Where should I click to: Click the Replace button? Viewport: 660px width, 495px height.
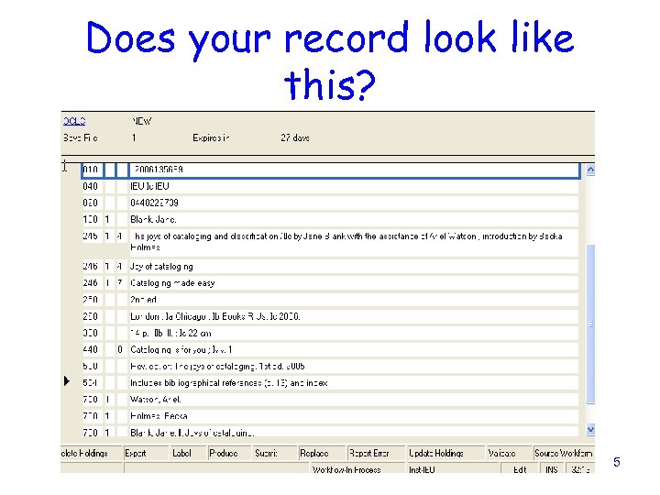(x=322, y=453)
